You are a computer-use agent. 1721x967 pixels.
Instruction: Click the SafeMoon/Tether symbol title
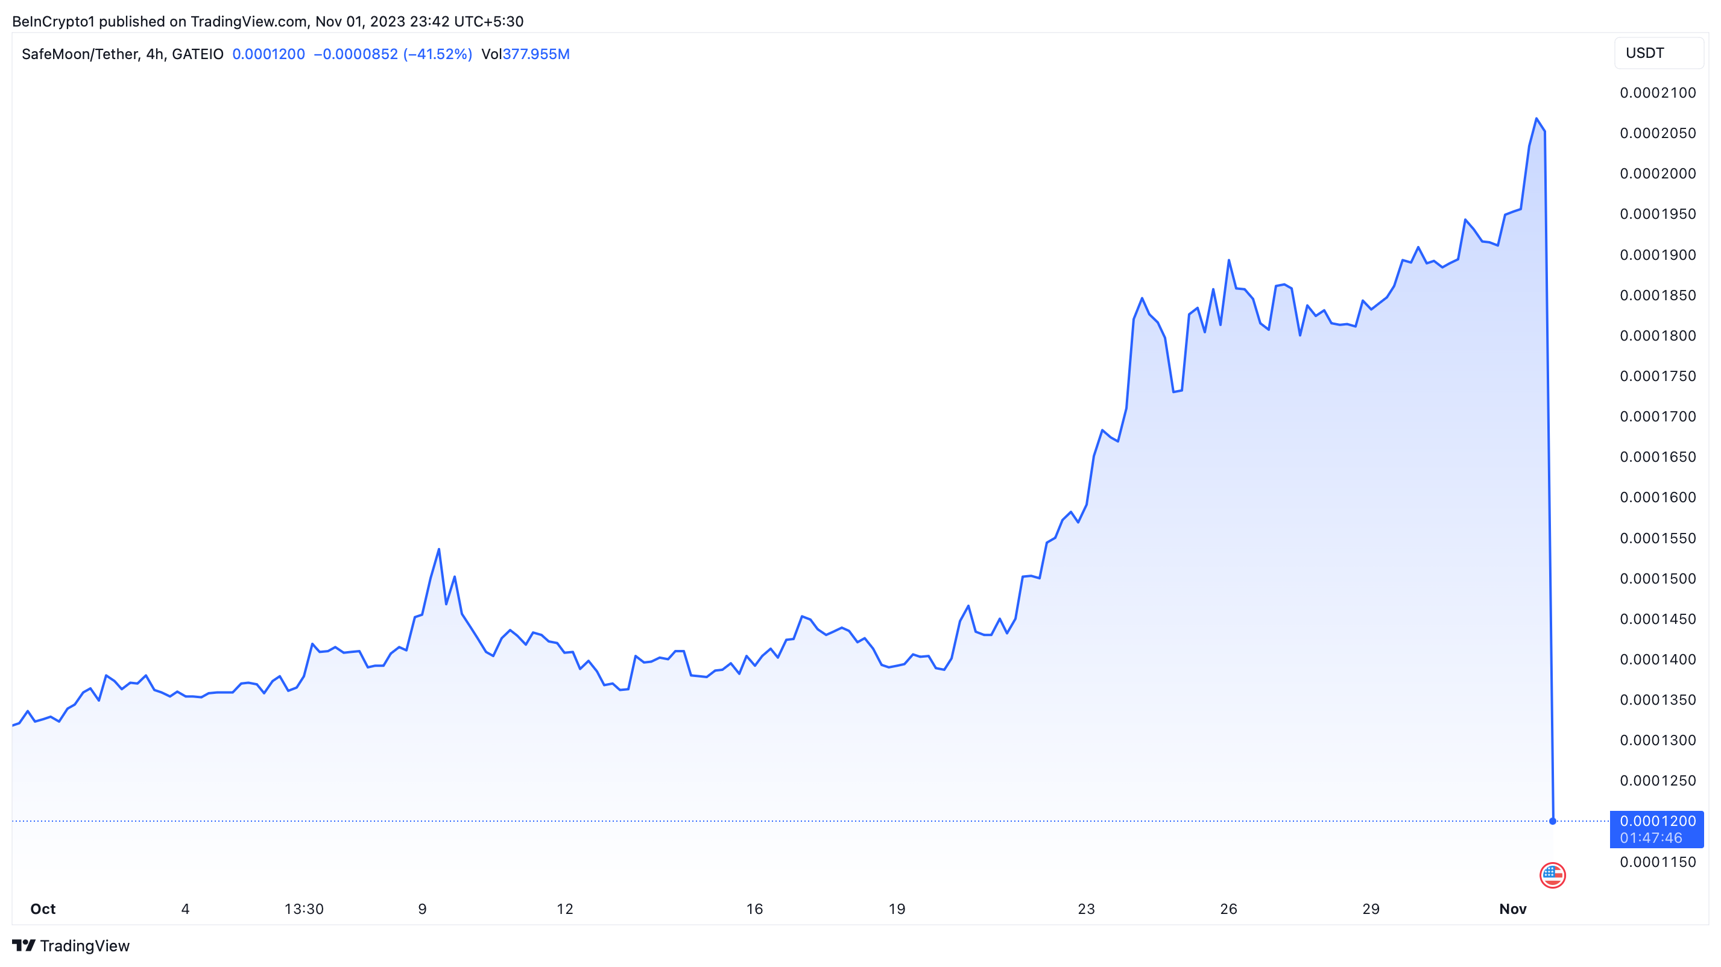coord(80,54)
